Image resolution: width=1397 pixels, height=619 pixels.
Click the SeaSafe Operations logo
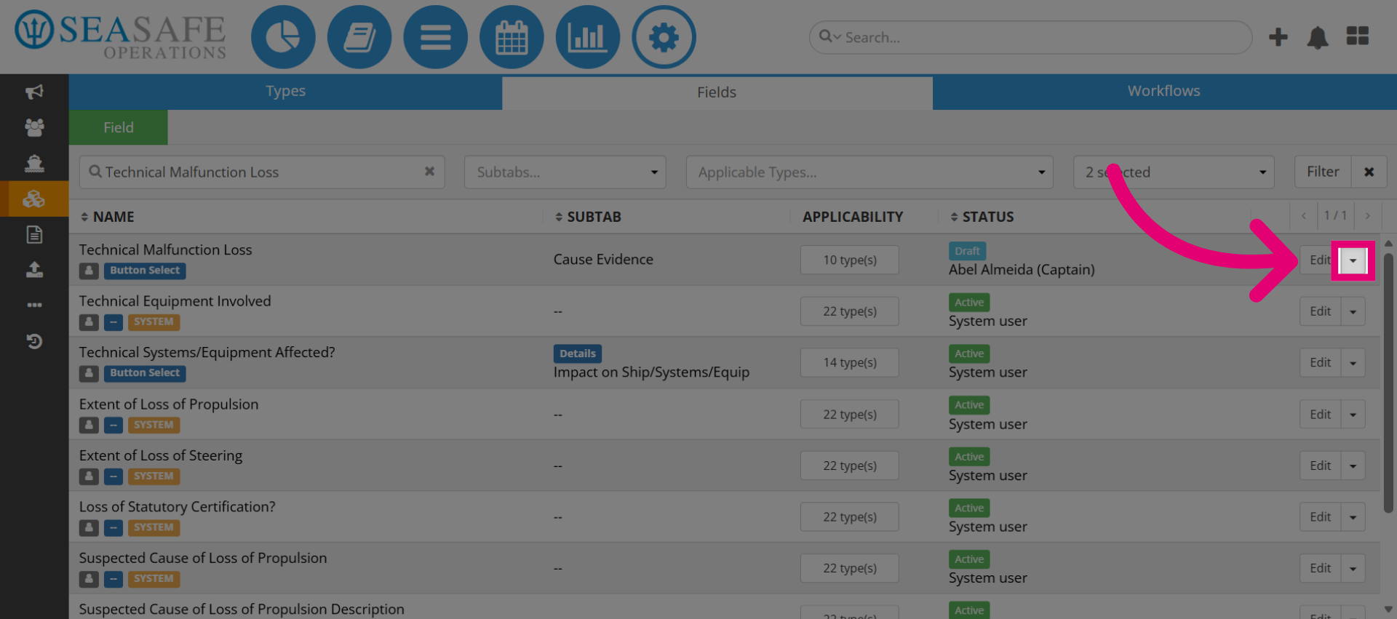pyautogui.click(x=121, y=35)
